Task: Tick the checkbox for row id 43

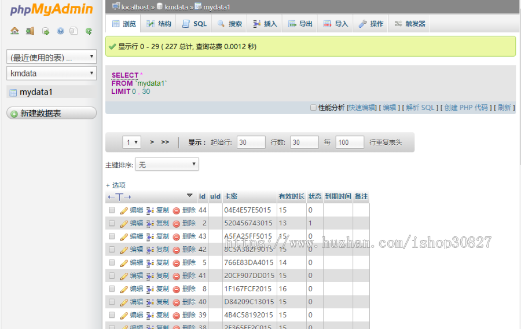Action: click(112, 236)
